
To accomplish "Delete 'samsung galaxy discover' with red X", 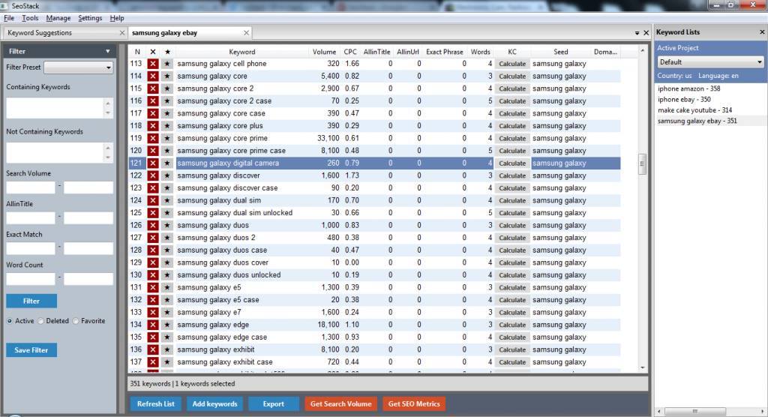I will point(153,175).
